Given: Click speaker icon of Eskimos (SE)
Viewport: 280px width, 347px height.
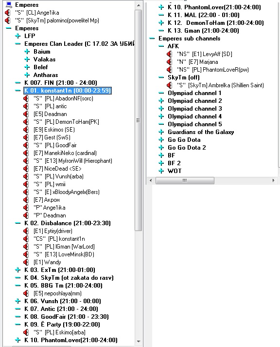Looking at the screenshot, I should point(26,130).
